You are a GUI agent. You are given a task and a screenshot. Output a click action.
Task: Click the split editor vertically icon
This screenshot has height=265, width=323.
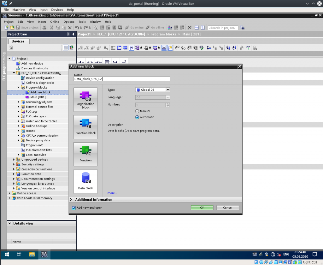coord(203,28)
